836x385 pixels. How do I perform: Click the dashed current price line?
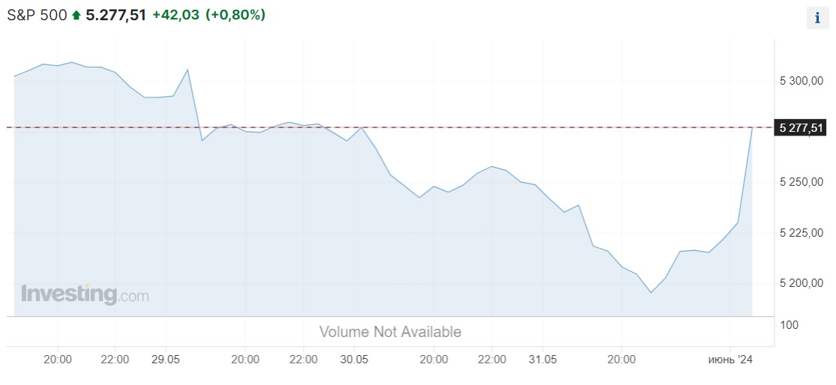coord(390,127)
